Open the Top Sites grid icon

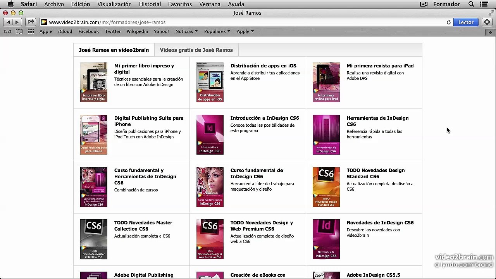[31, 31]
